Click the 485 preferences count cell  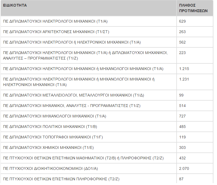click(182, 127)
